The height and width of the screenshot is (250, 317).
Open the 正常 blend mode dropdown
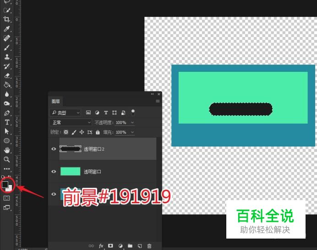pyautogui.click(x=71, y=122)
